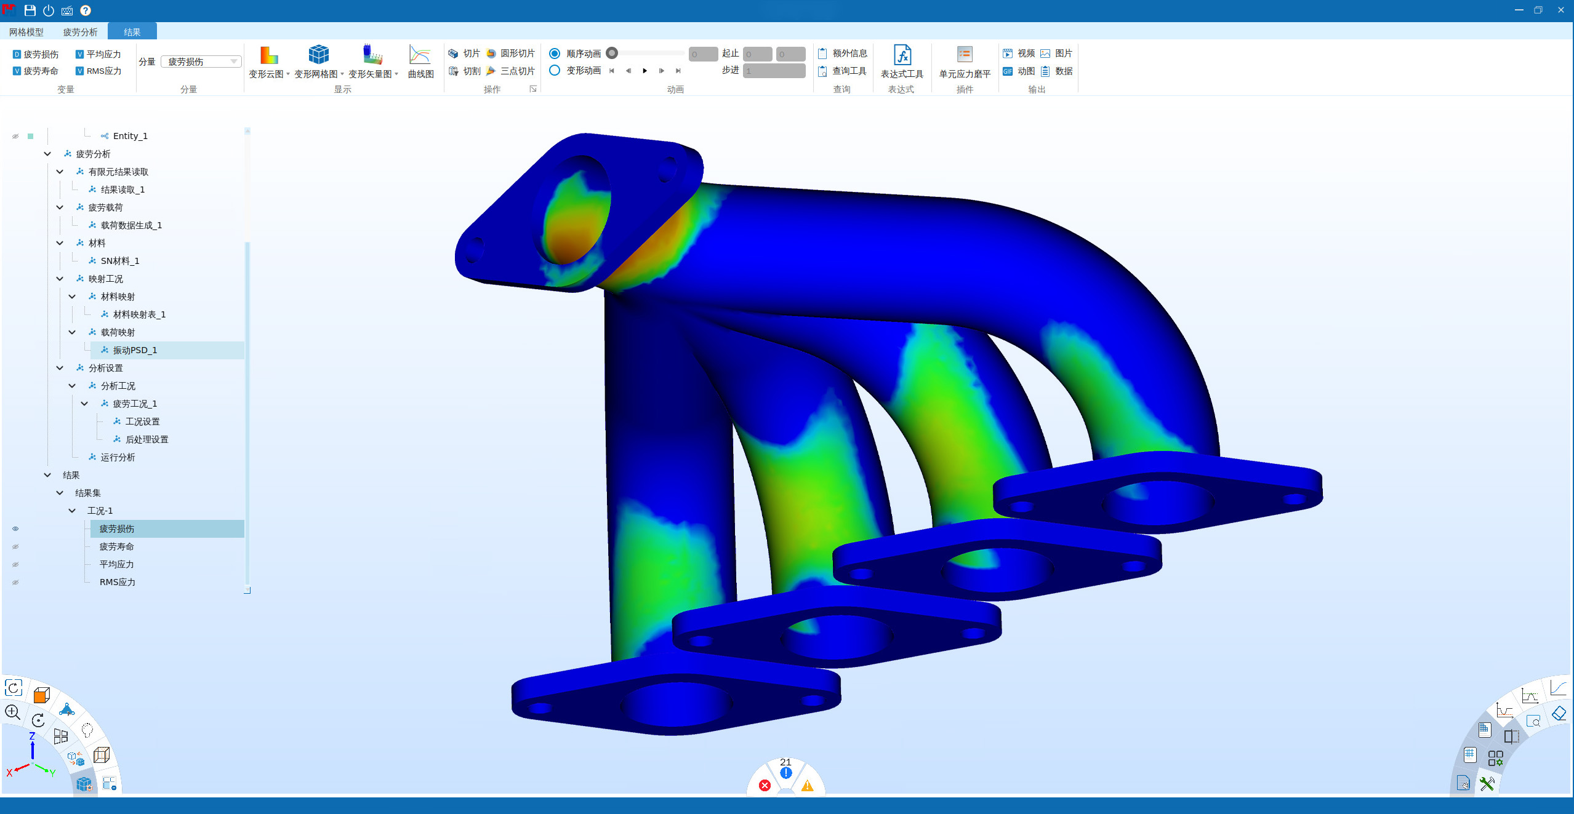The image size is (1574, 814).
Task: Toggle the 疲劳寿命 variable checkbox
Action: click(17, 71)
